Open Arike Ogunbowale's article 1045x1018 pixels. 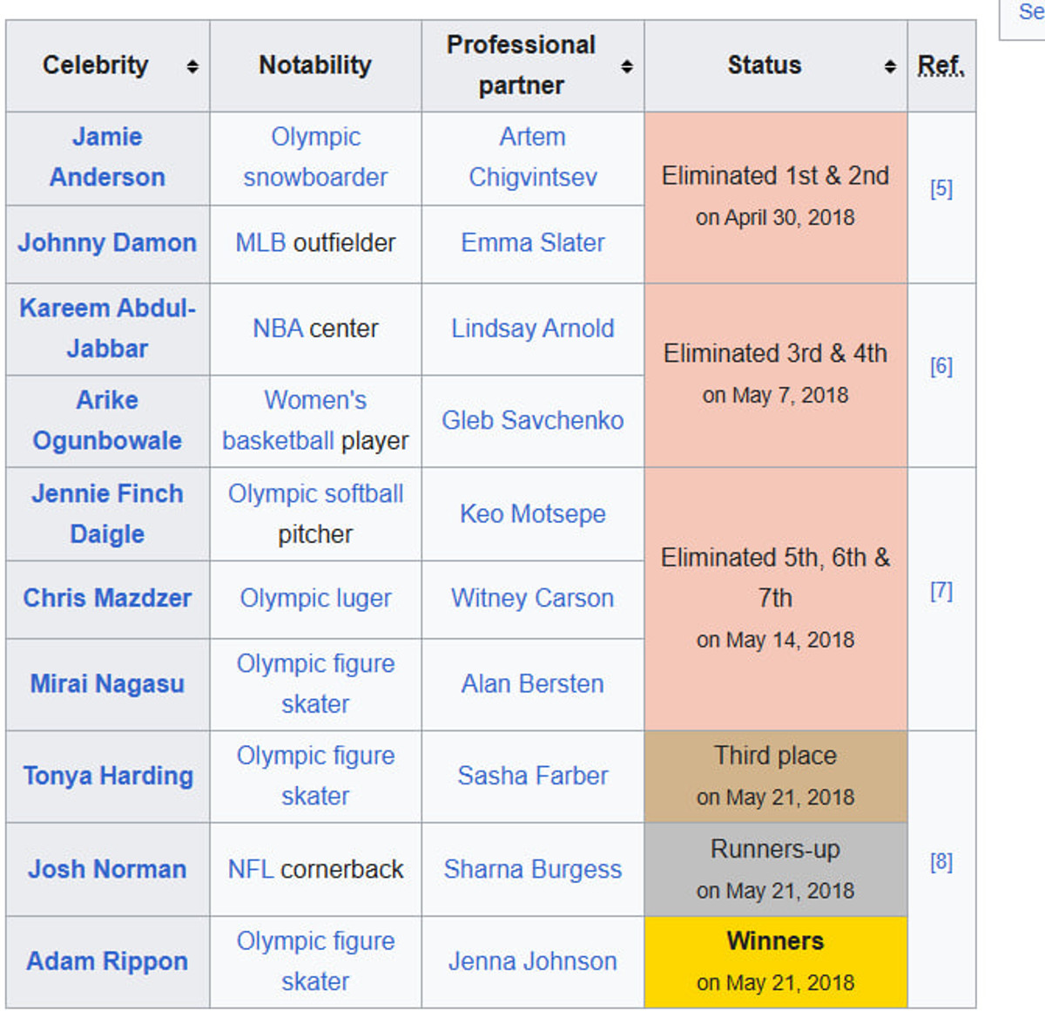pos(107,420)
